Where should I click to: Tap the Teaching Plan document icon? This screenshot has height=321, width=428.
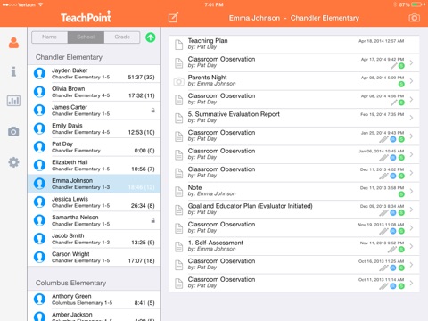pyautogui.click(x=178, y=45)
